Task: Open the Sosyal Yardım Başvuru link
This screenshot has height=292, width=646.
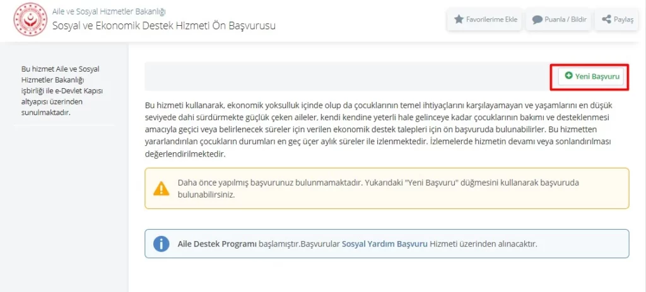Action: tap(384, 244)
